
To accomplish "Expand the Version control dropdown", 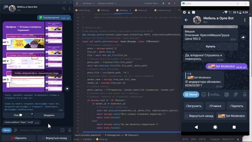I will click(107, 4).
